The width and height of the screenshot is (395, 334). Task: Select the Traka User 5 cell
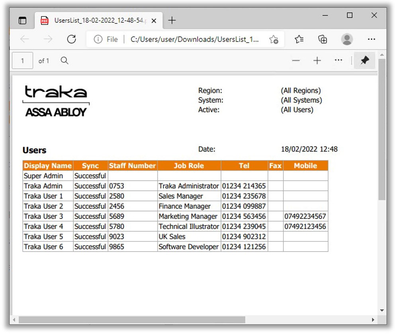pos(48,236)
